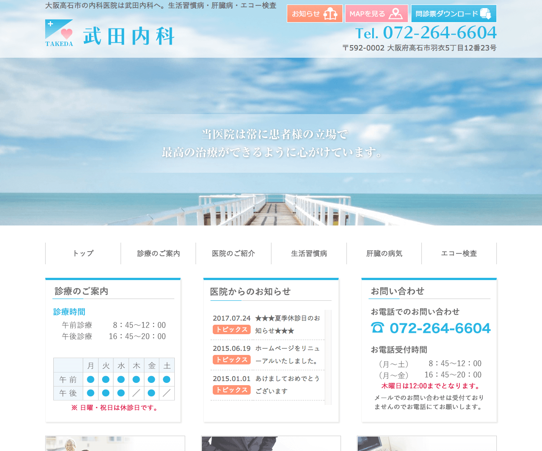Viewport: 542px width, 451px height.
Task: Click the トピックス tag dated 2017.07.24
Action: [x=231, y=330]
